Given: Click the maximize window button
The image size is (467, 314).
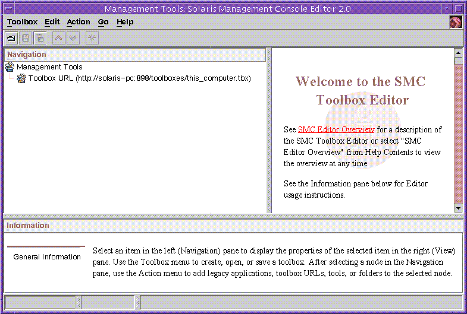Looking at the screenshot, I should (458, 9).
